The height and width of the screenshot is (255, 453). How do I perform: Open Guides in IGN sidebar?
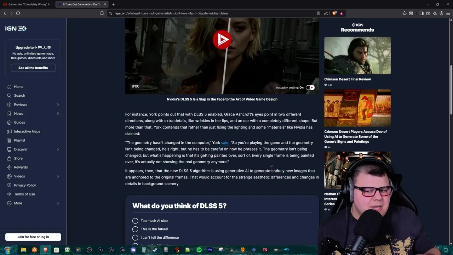click(x=19, y=123)
